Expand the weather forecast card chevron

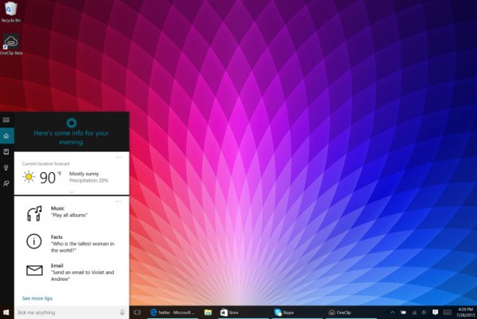click(x=72, y=192)
